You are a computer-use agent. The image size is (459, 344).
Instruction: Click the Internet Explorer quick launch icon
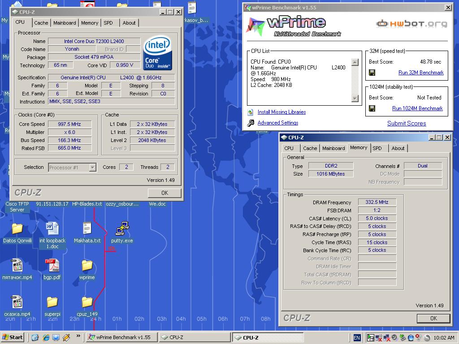pos(46,337)
